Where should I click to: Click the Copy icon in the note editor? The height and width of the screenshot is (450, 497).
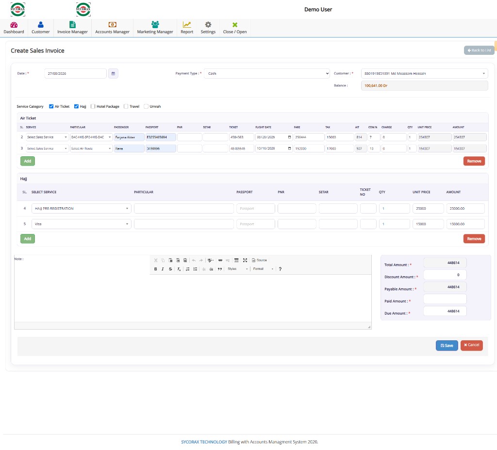[x=163, y=260]
